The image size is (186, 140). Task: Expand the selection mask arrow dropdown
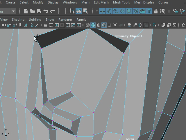pos(97,11)
